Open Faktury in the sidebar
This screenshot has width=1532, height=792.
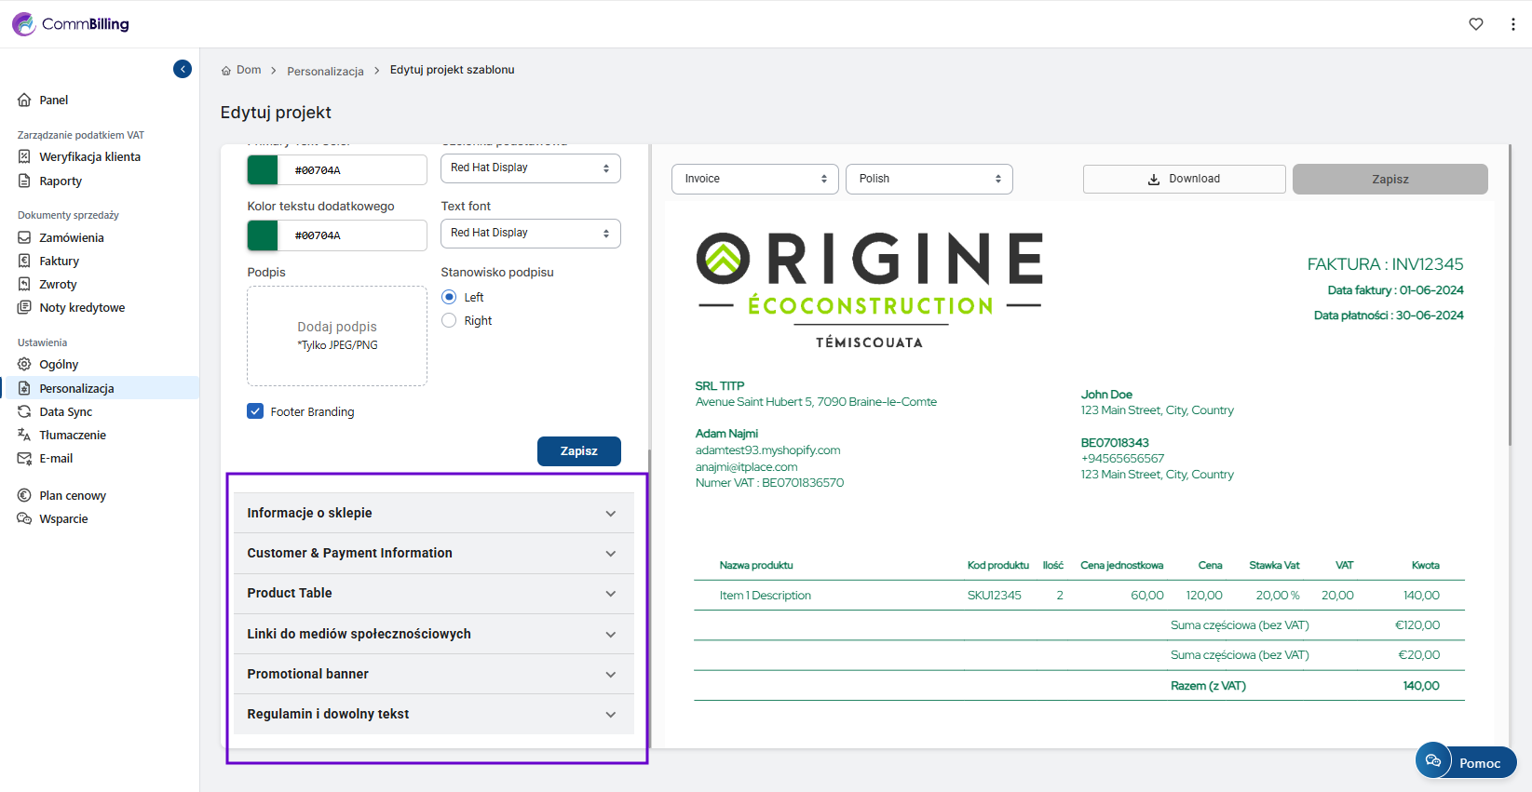point(59,262)
